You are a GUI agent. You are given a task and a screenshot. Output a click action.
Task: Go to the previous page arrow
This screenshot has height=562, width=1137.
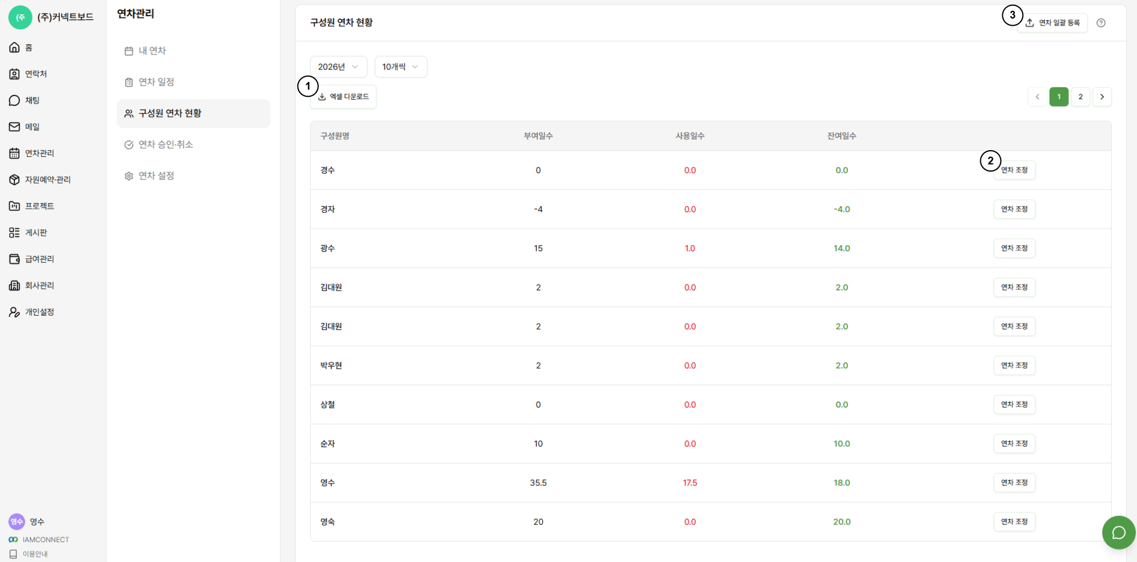pos(1038,97)
